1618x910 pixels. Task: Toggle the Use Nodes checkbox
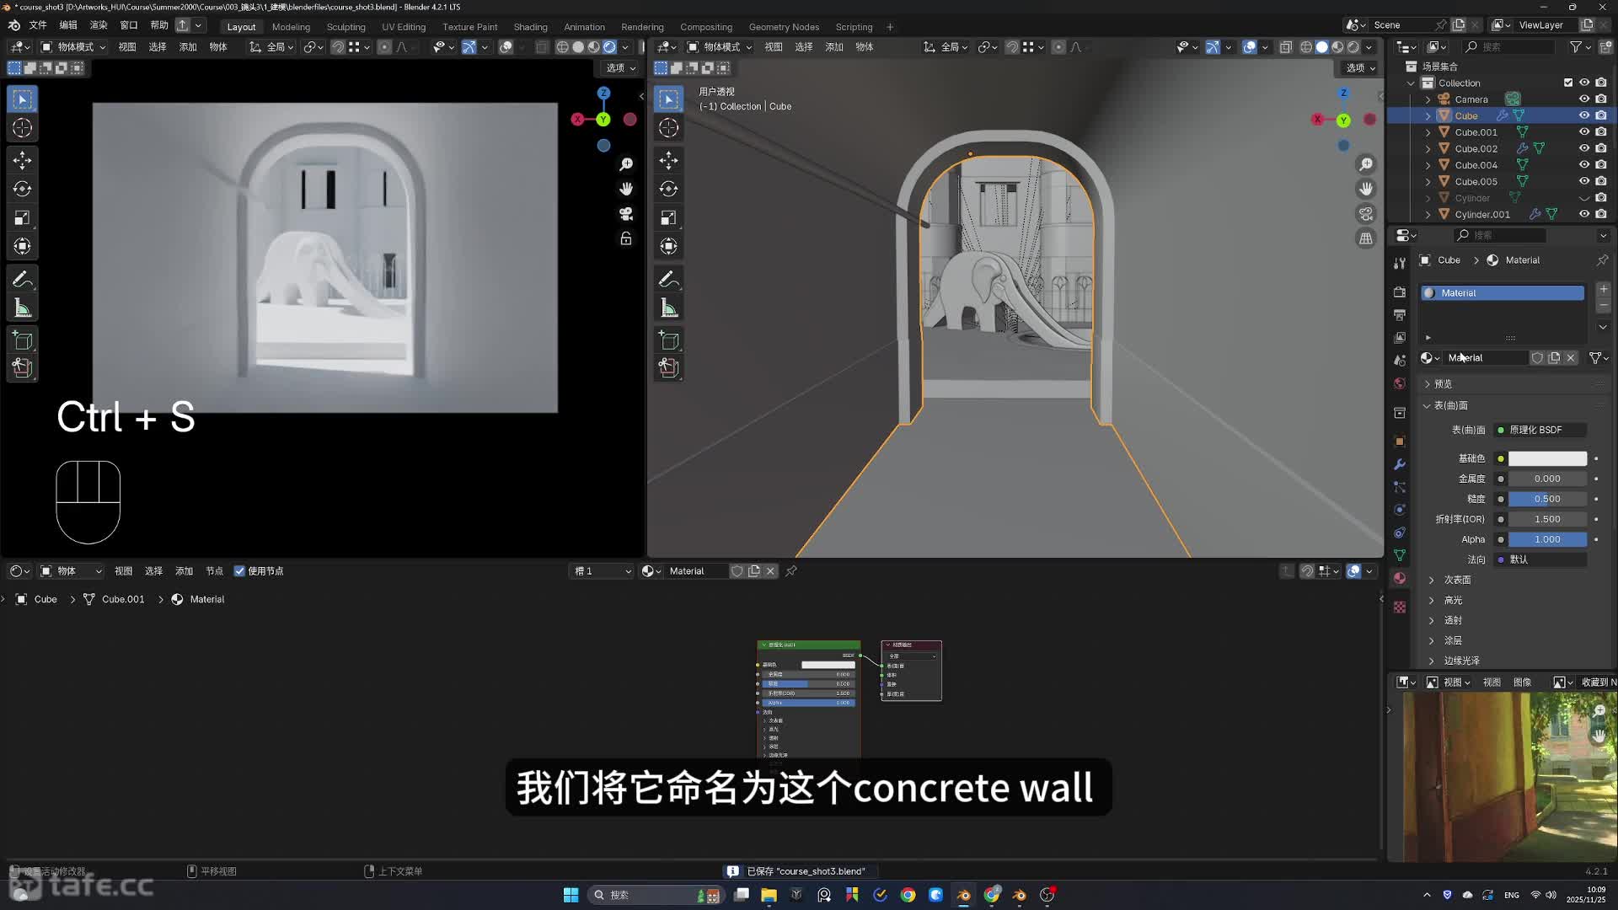click(x=240, y=571)
